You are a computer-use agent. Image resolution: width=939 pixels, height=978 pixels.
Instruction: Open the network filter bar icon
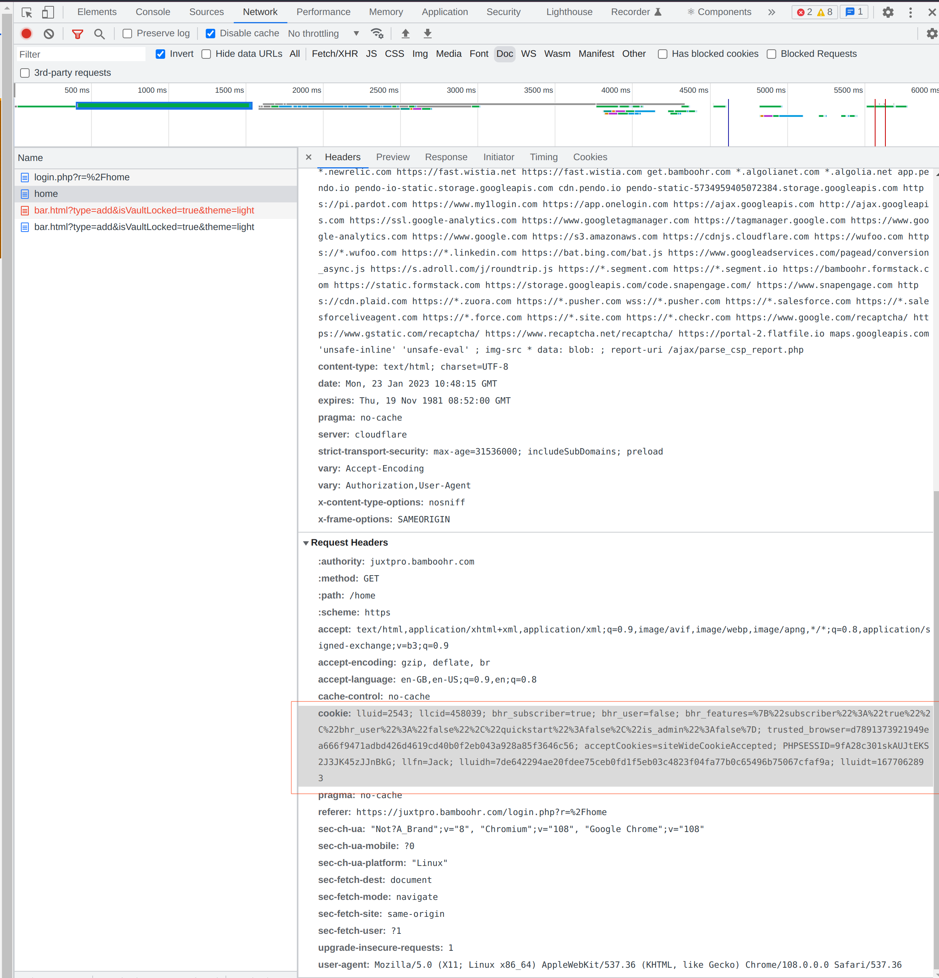(78, 34)
